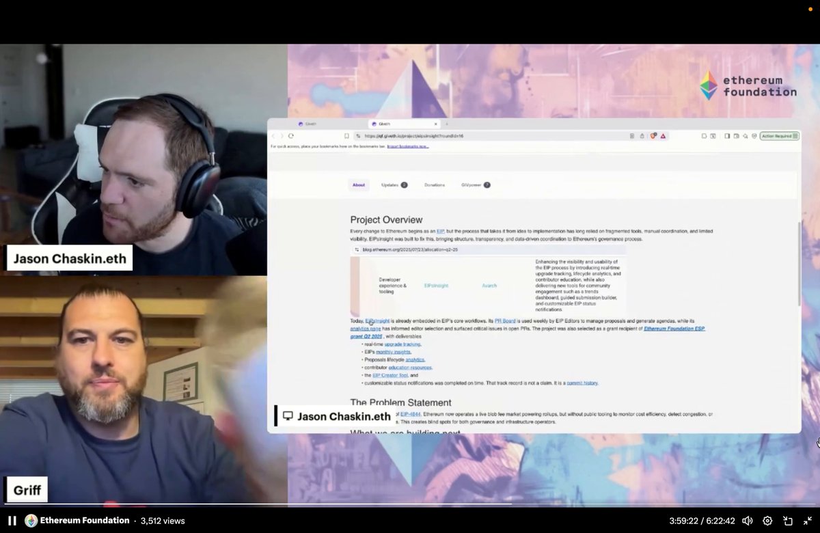Screen dimensions: 820x533
Task: Click the Jason Chaskin.eth webcam feed
Action: click(133, 160)
